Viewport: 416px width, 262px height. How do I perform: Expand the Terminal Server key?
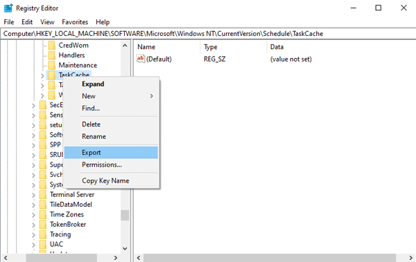(x=33, y=196)
